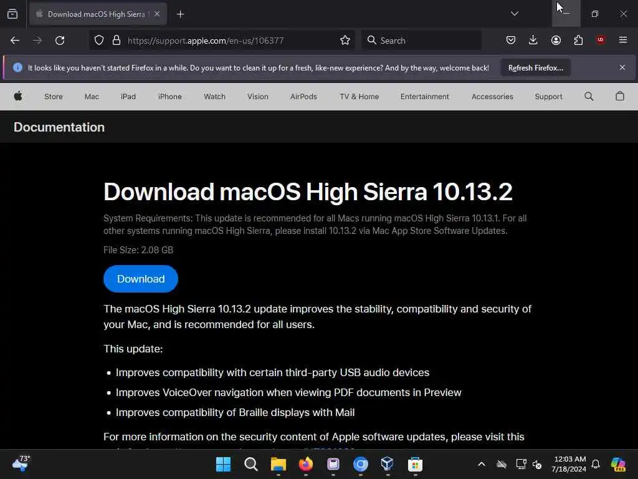The width and height of the screenshot is (638, 479).
Task: Open network display tray icon
Action: pos(521,464)
